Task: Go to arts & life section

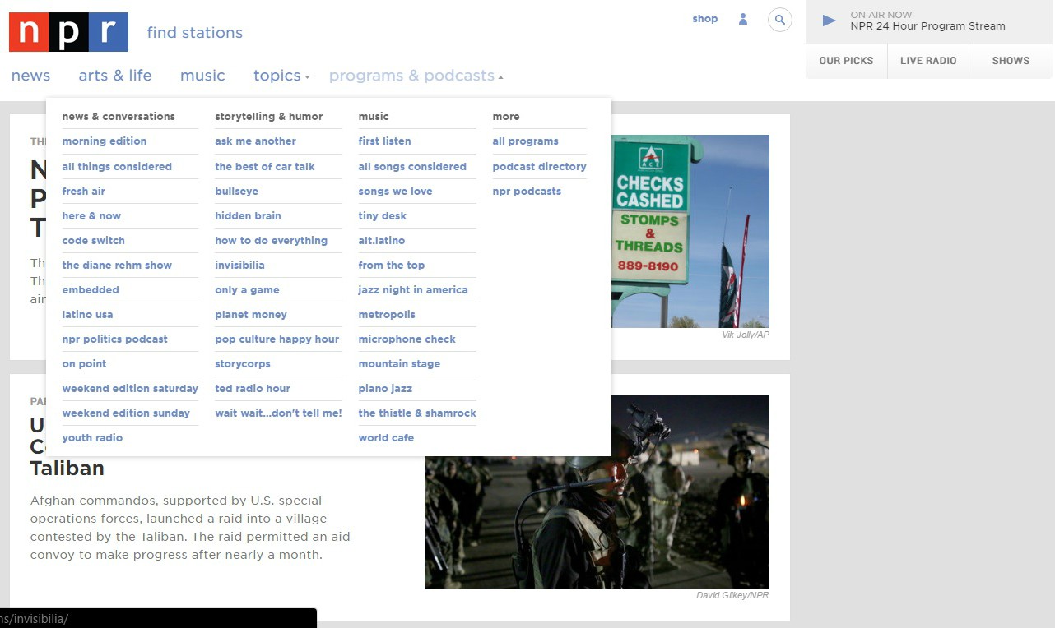Action: [115, 76]
